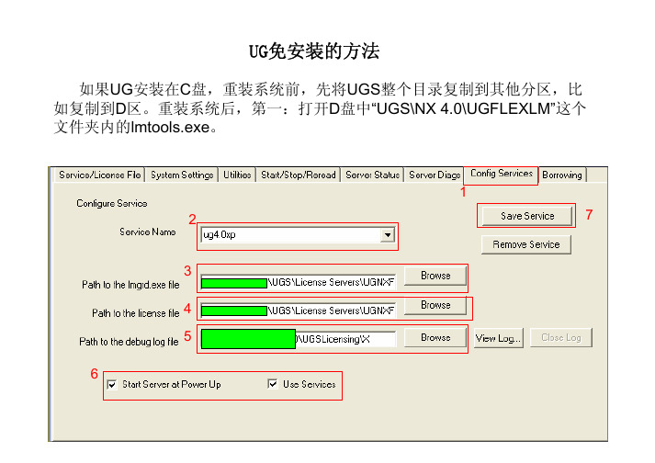Open View Log button
655x463 pixels.
498,338
